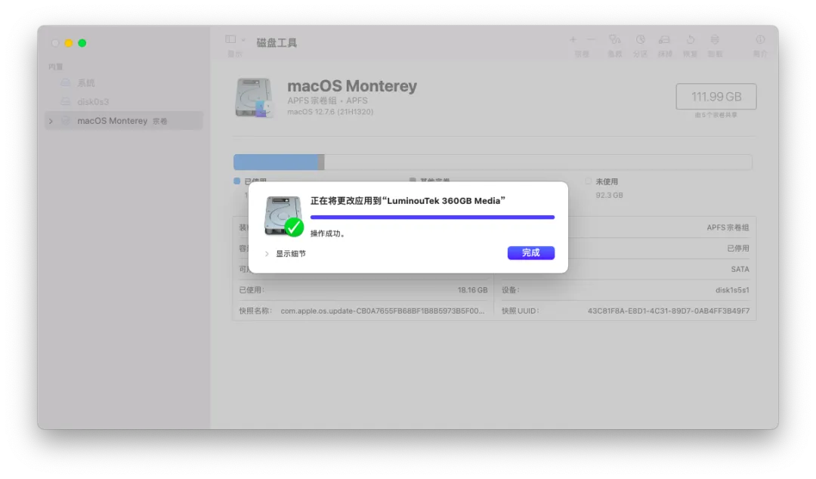This screenshot has height=479, width=816.
Task: Click the sidebar display toggle icon
Action: pos(230,39)
